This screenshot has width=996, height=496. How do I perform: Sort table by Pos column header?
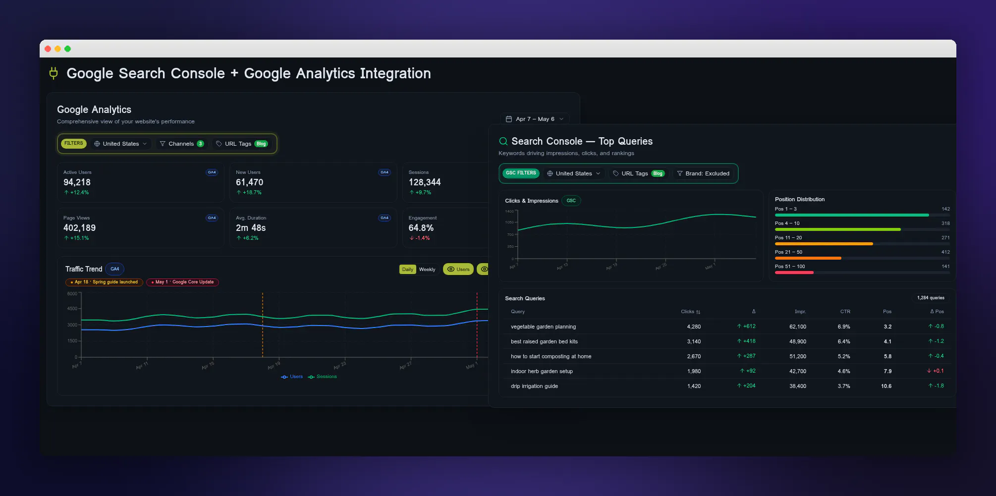[887, 312]
